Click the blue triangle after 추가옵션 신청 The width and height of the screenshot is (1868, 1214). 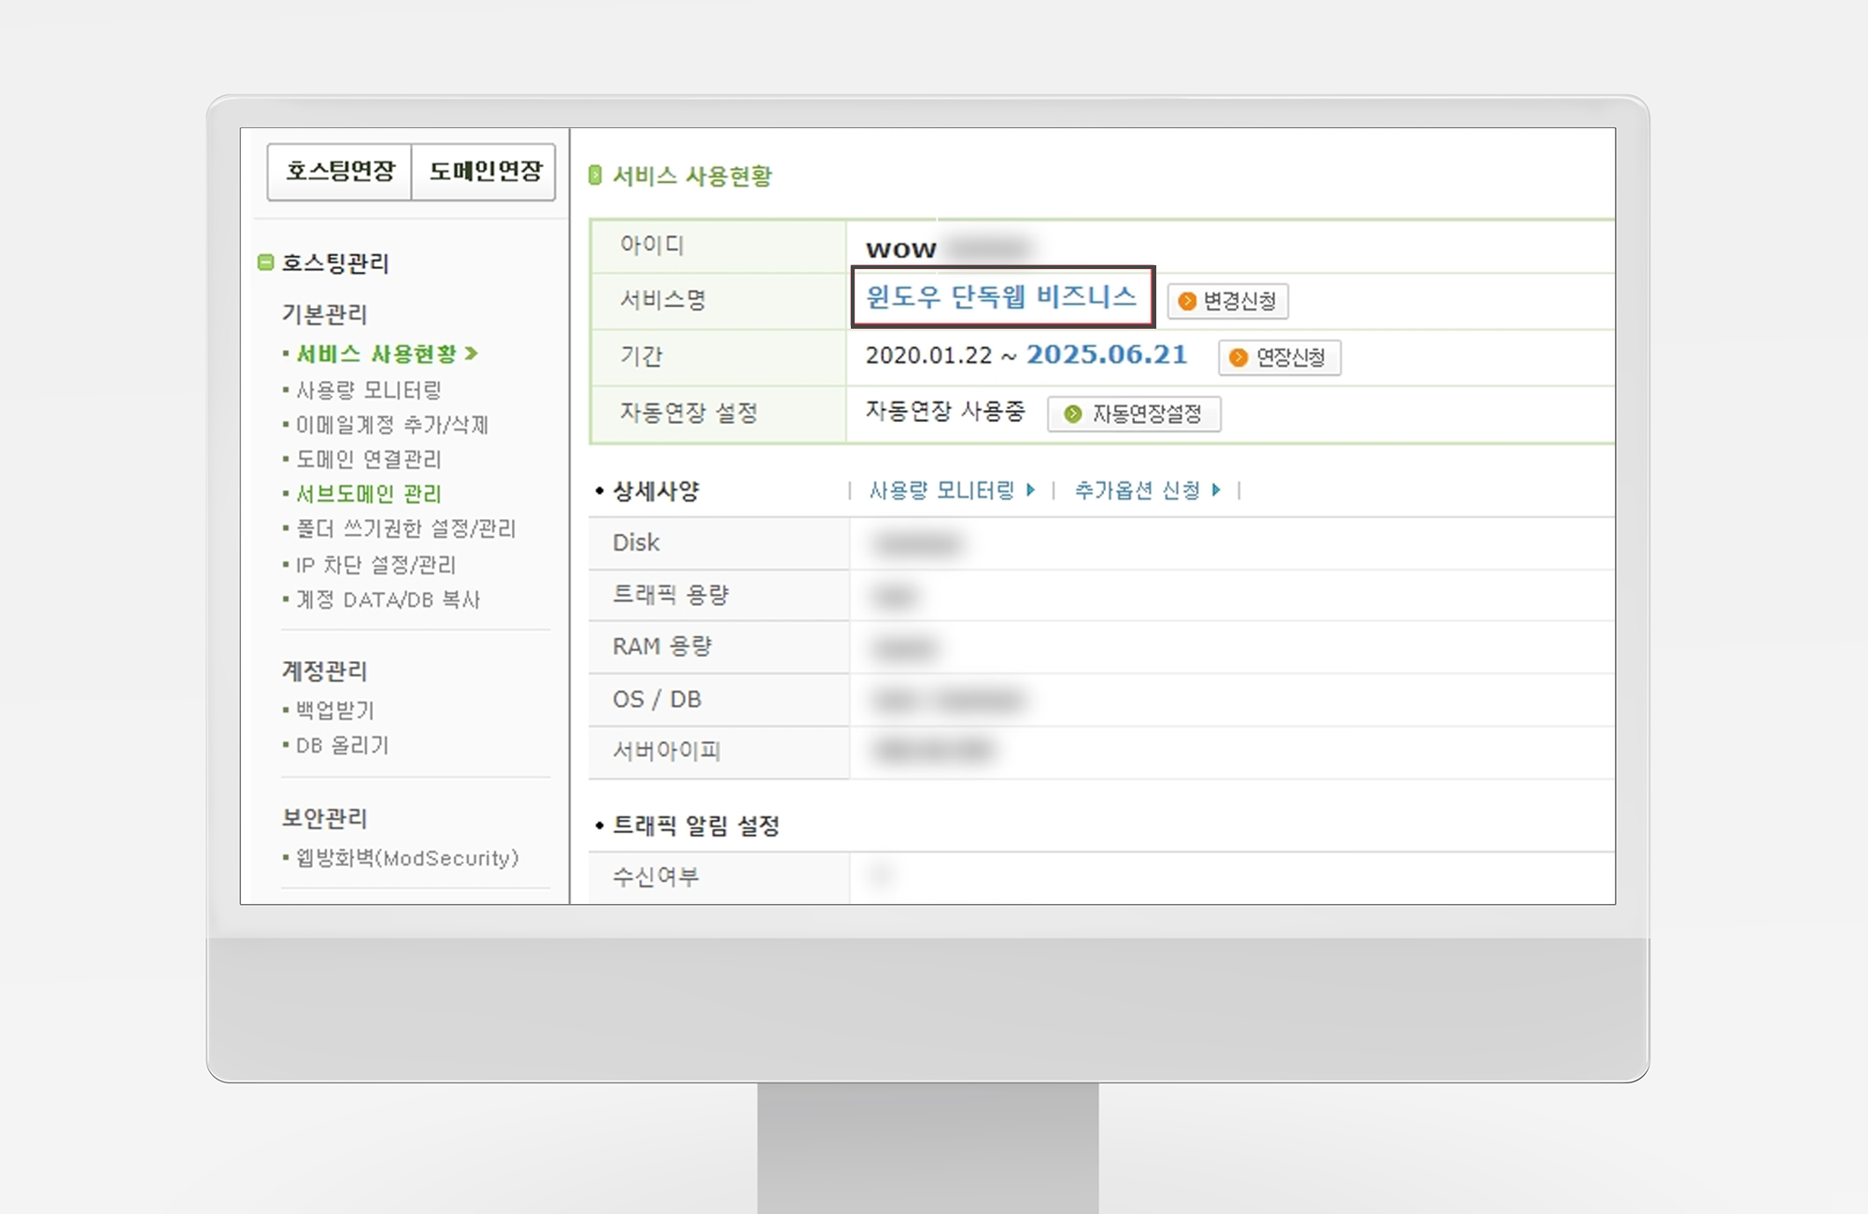coord(1216,490)
